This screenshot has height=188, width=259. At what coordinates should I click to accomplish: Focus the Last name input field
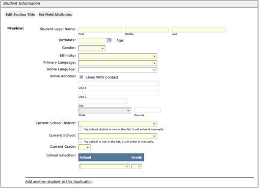point(199,30)
